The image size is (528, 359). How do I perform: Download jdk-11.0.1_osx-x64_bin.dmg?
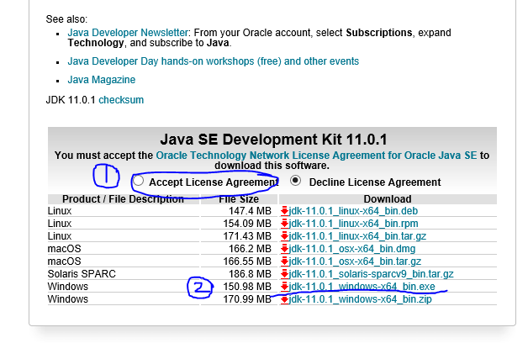point(352,249)
